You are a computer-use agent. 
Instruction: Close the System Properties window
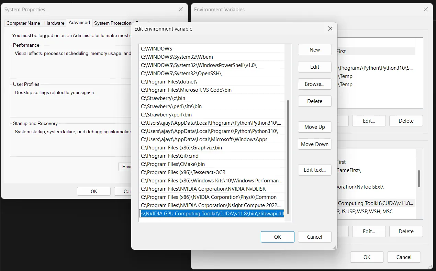click(181, 9)
